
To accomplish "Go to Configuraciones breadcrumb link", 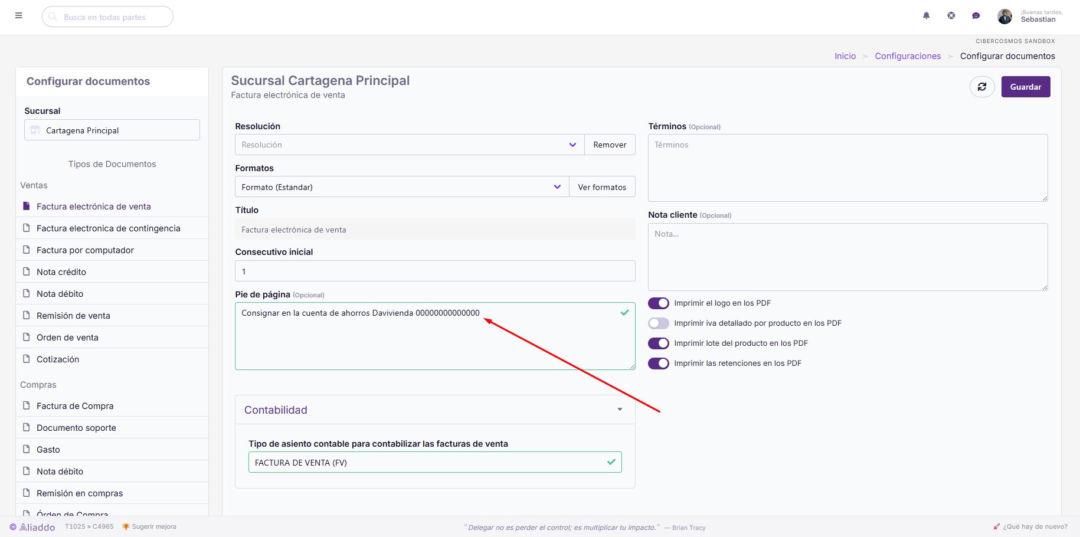I will [x=908, y=56].
